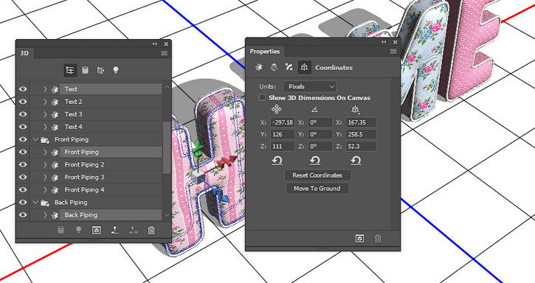
Task: Reset position coordinates arrow
Action: pyautogui.click(x=277, y=160)
